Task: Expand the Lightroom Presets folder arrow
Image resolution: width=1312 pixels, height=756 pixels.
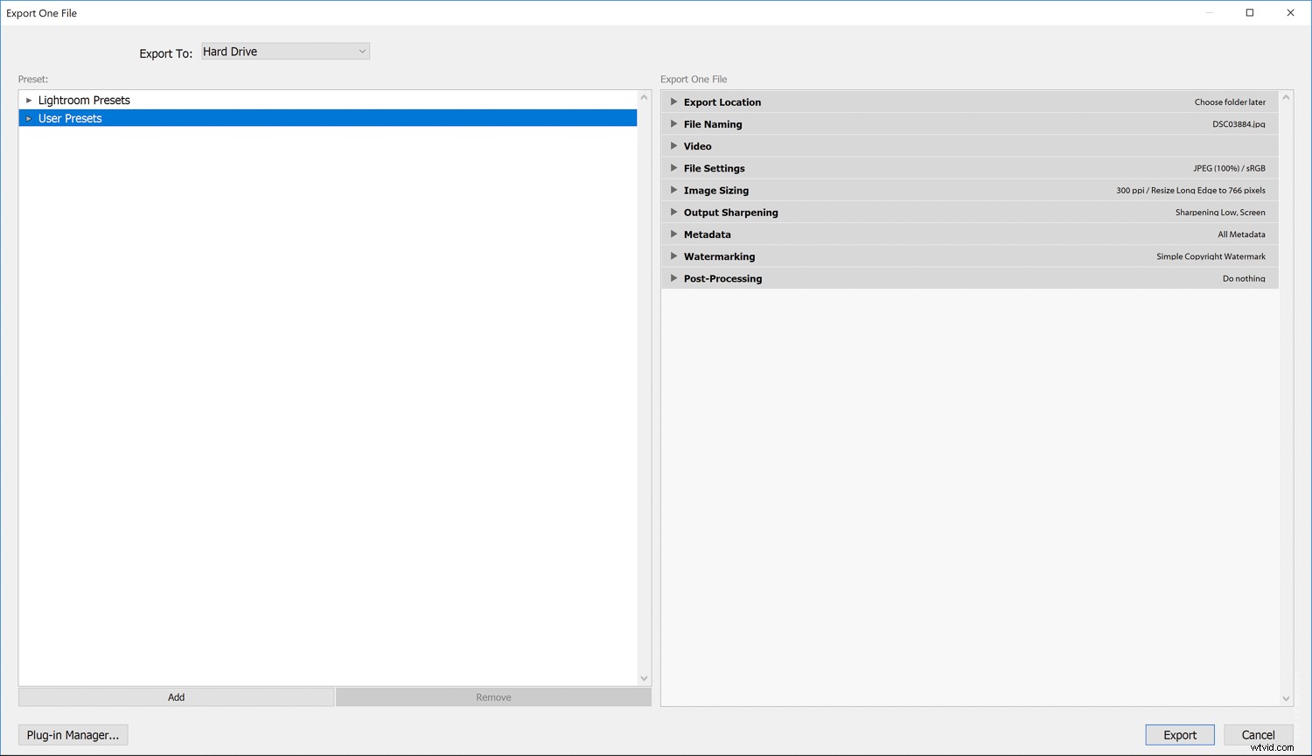Action: 29,101
